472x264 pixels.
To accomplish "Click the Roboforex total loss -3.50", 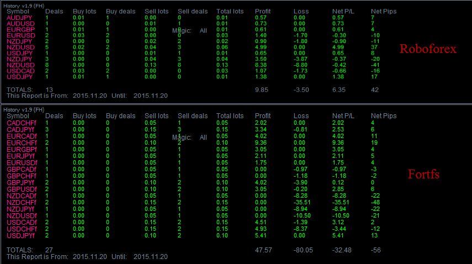I will coord(301,89).
